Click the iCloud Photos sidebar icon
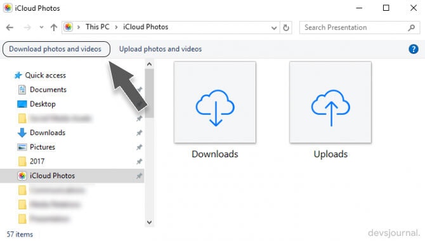Viewport: 425px width, 241px height. click(22, 176)
